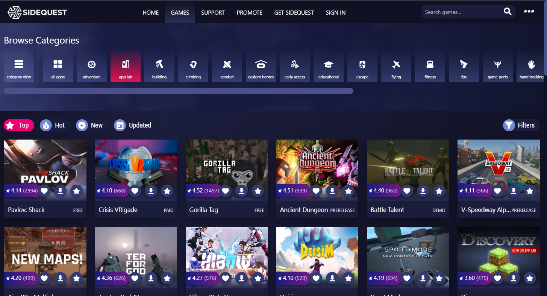The image size is (547, 296).
Task: Open the Battle Talent thumbnail
Action: coord(408,170)
